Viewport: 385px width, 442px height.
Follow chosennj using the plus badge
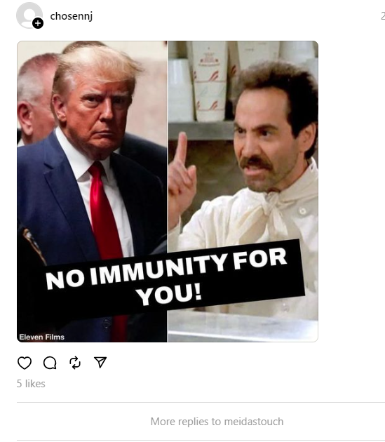[38, 23]
